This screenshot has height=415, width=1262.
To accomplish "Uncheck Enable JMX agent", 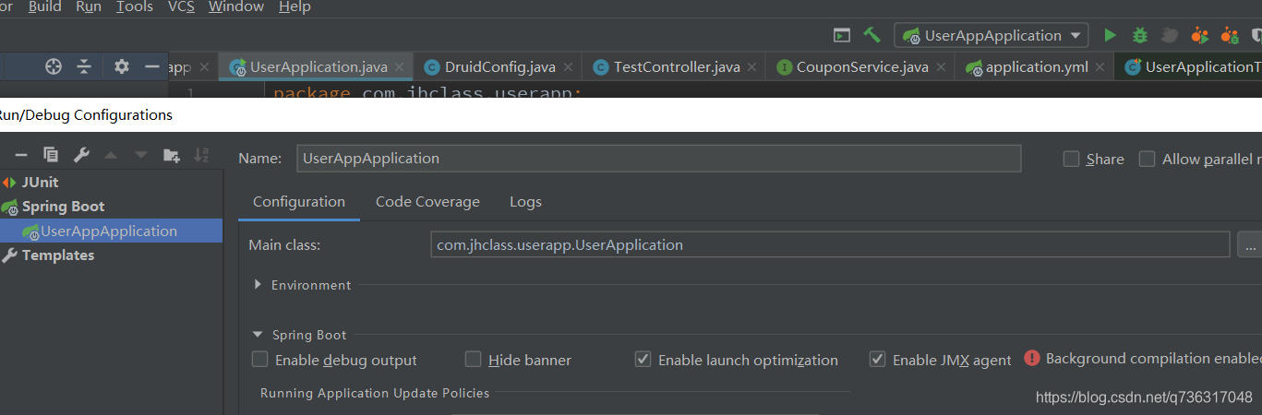I will pos(878,360).
